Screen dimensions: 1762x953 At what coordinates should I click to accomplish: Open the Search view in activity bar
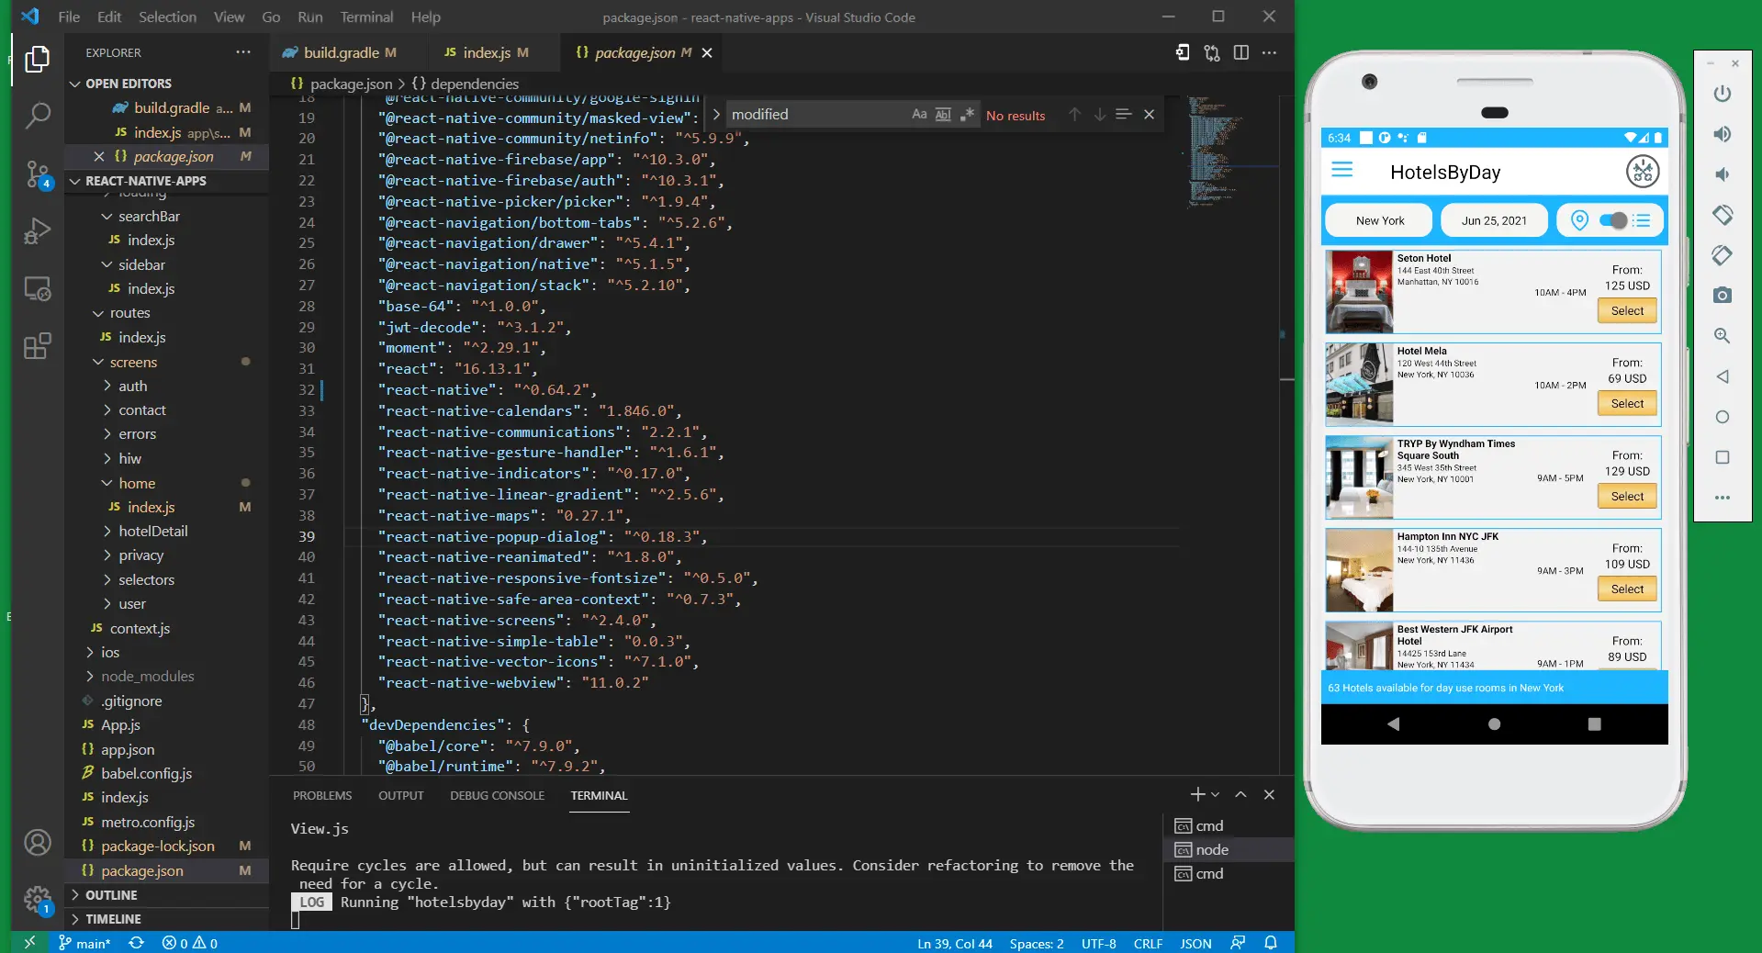coord(37,116)
